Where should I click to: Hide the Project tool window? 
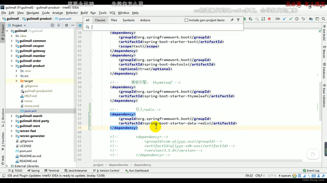pyautogui.click(x=73, y=25)
